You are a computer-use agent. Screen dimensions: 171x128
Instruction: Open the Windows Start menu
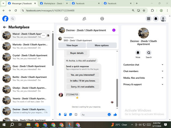click(4, 125)
